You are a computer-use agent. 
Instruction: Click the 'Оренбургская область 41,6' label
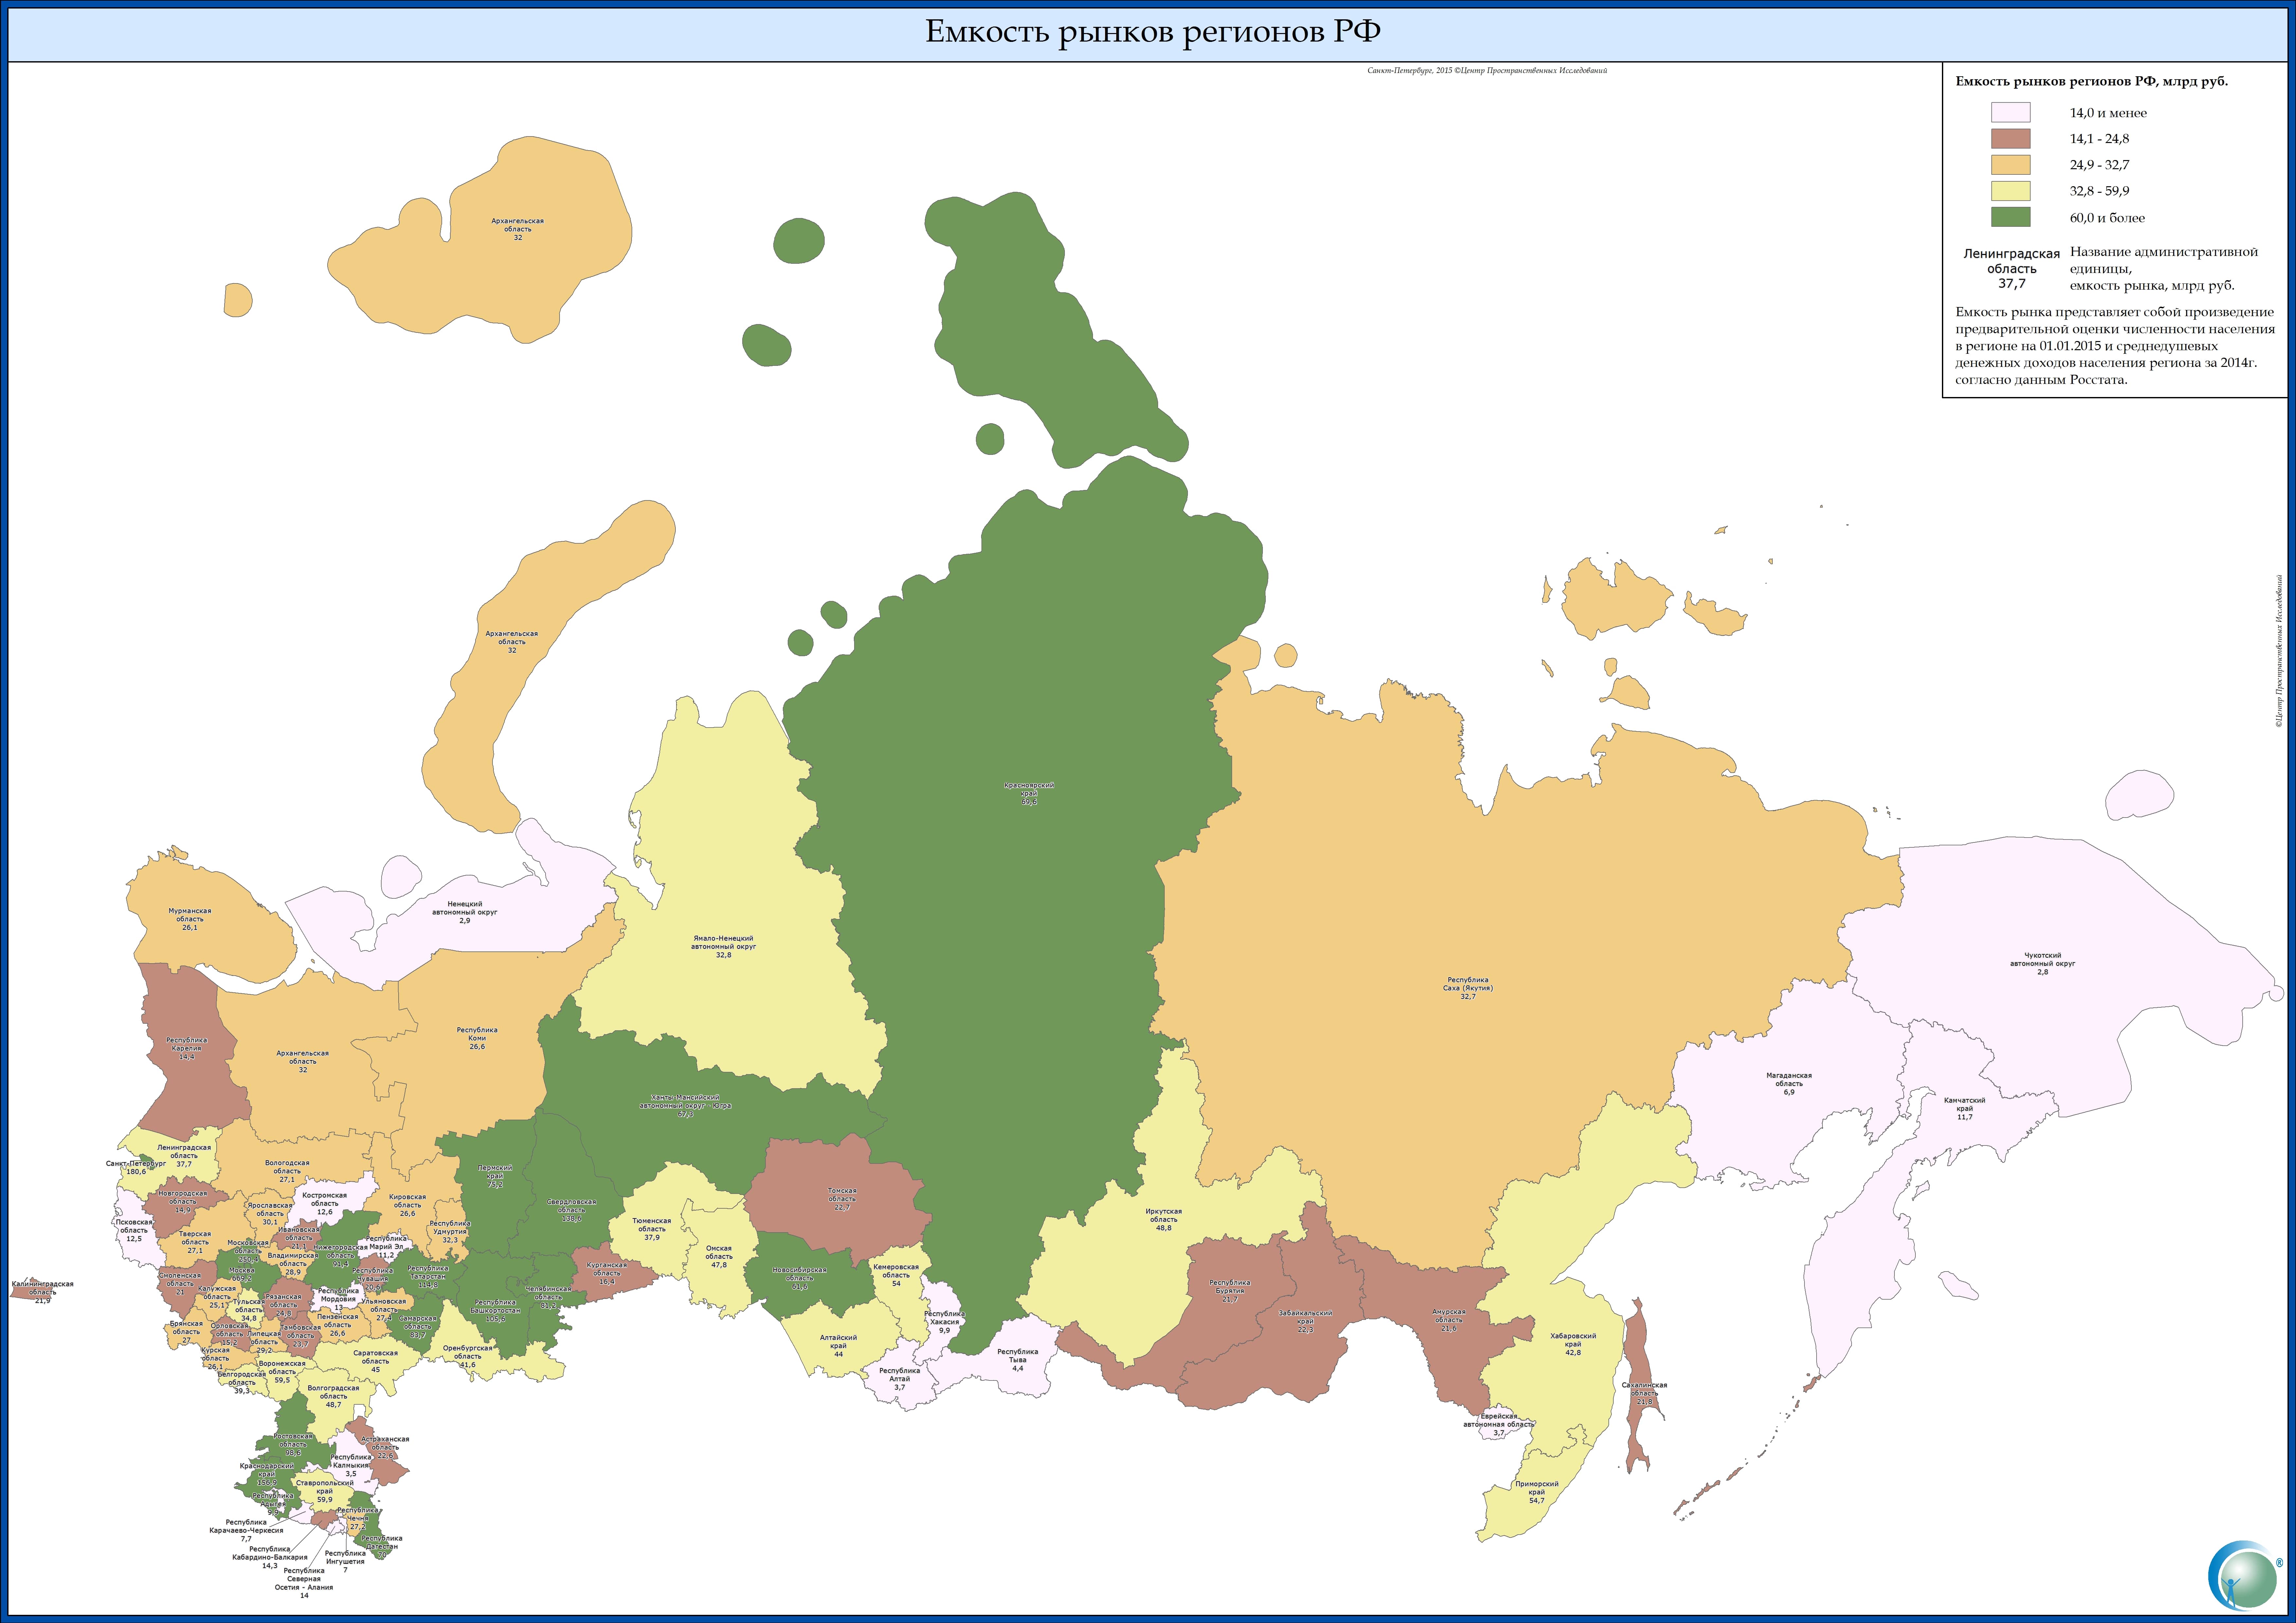click(x=468, y=1356)
